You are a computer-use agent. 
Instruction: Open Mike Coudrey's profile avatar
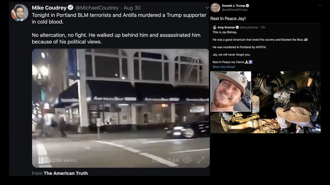pyautogui.click(x=20, y=13)
